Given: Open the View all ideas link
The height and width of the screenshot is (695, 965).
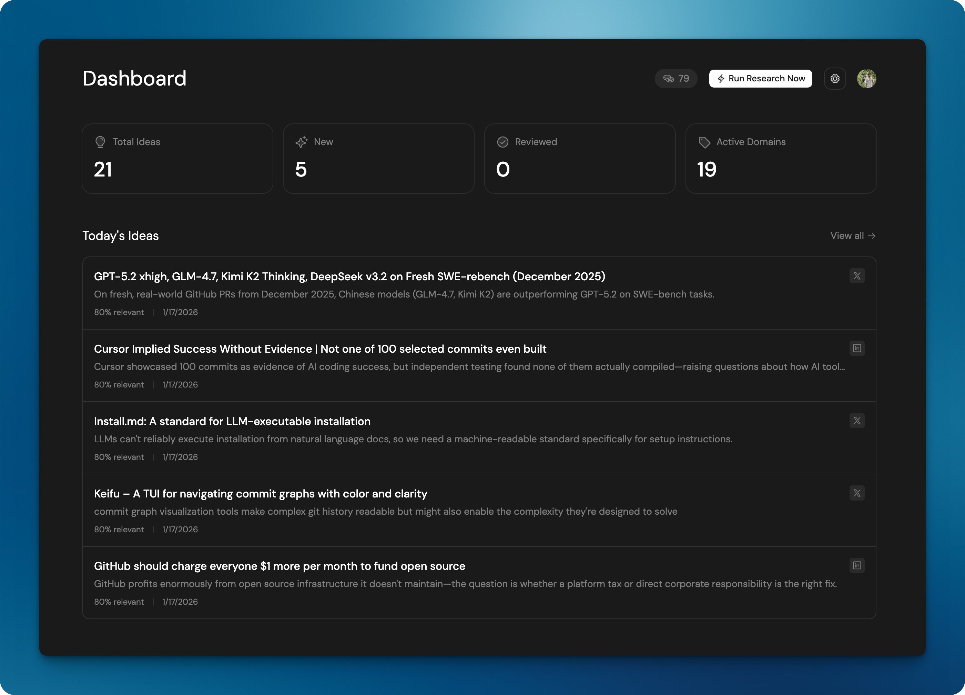Looking at the screenshot, I should [x=852, y=236].
